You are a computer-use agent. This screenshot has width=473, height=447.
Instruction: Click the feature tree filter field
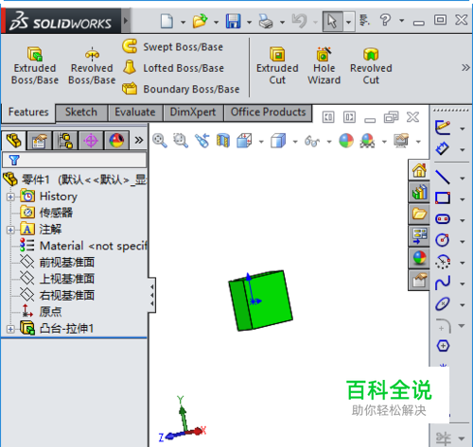[75, 160]
